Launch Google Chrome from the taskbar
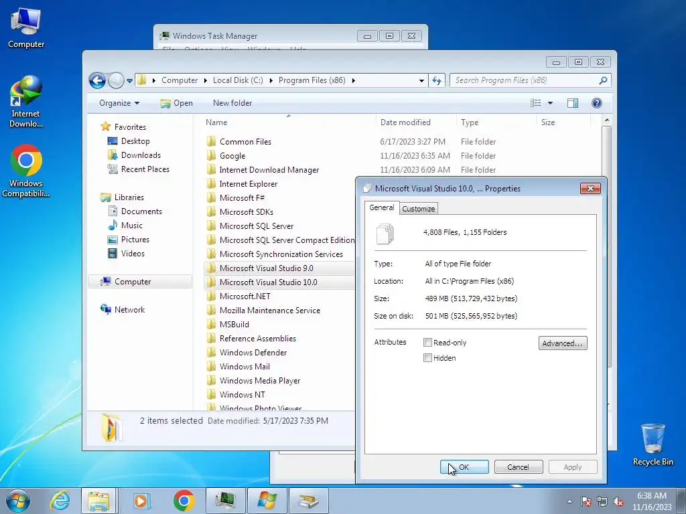The image size is (686, 514). click(x=184, y=501)
